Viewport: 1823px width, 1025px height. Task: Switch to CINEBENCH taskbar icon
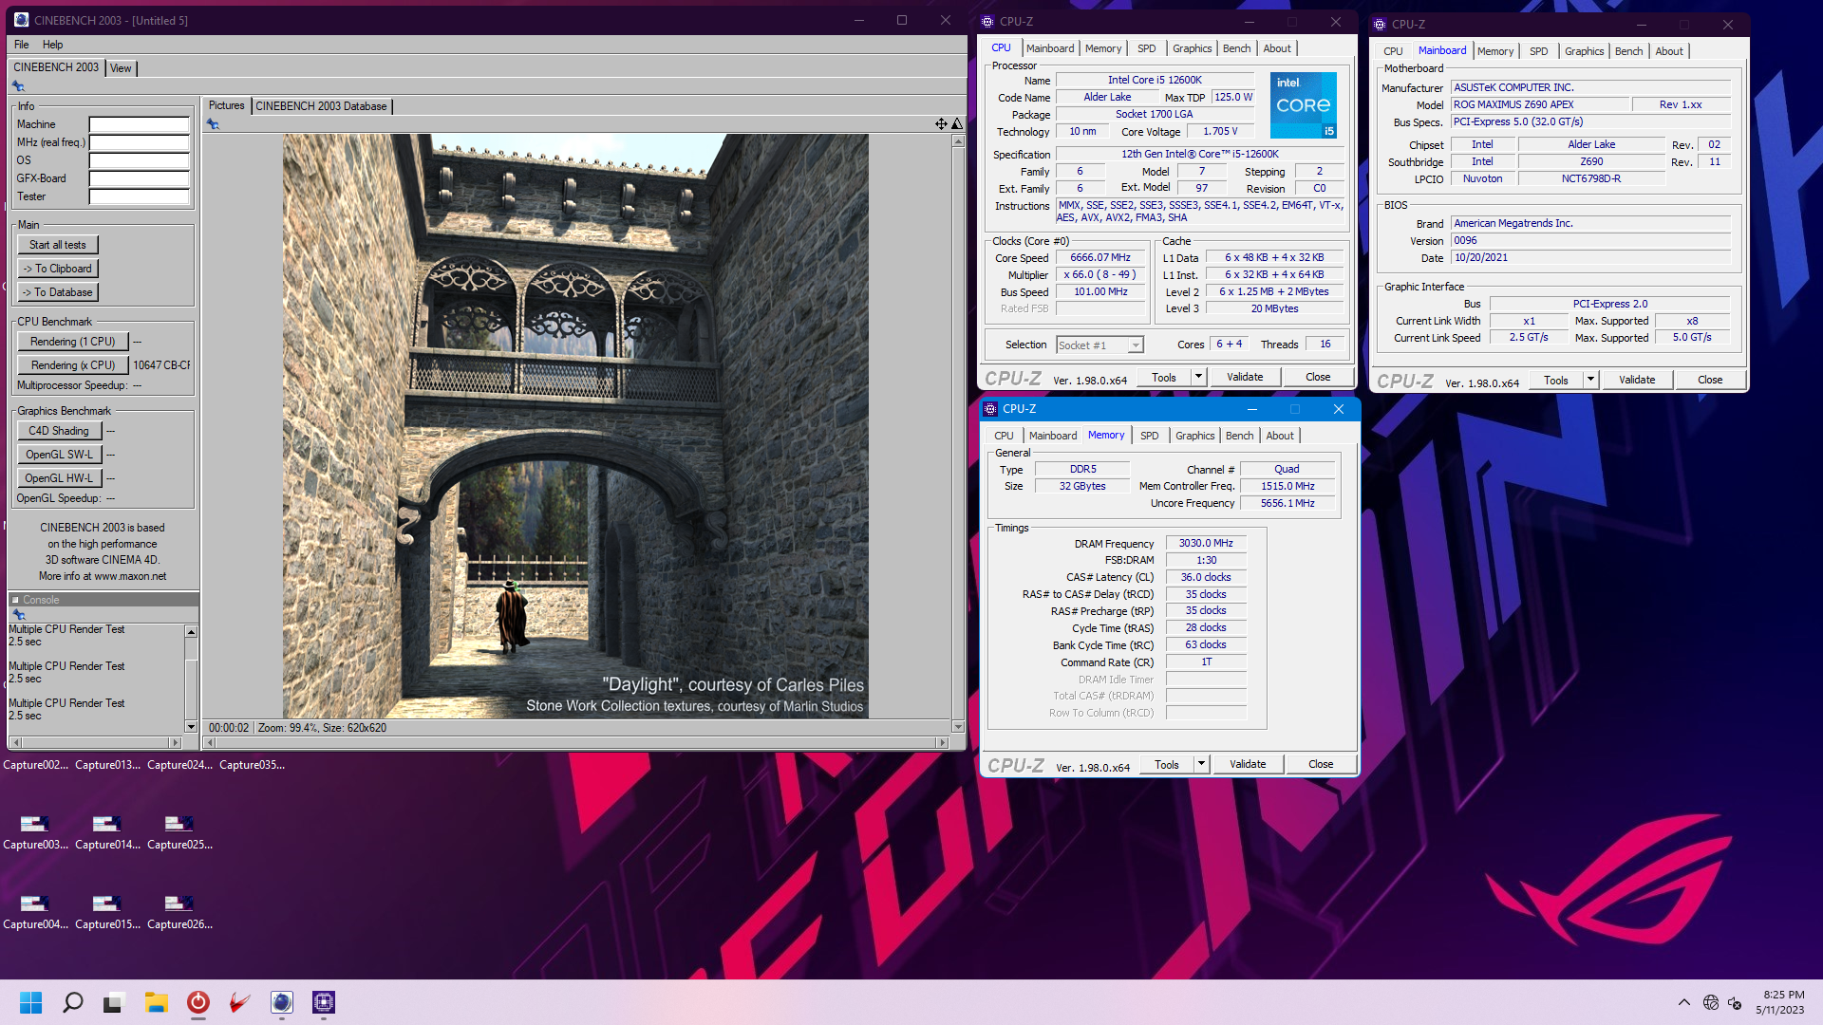(x=282, y=1002)
